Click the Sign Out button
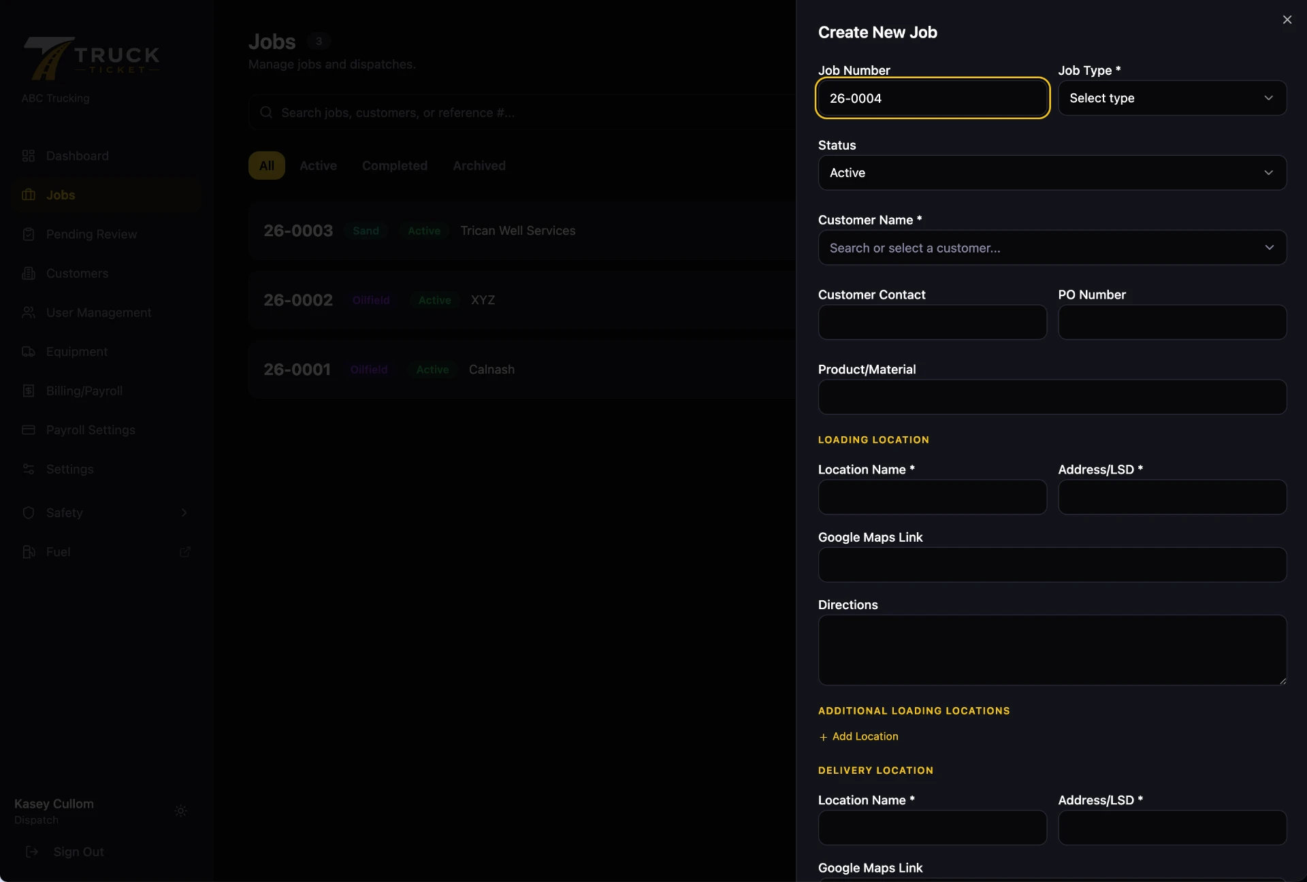The image size is (1307, 882). 65,852
